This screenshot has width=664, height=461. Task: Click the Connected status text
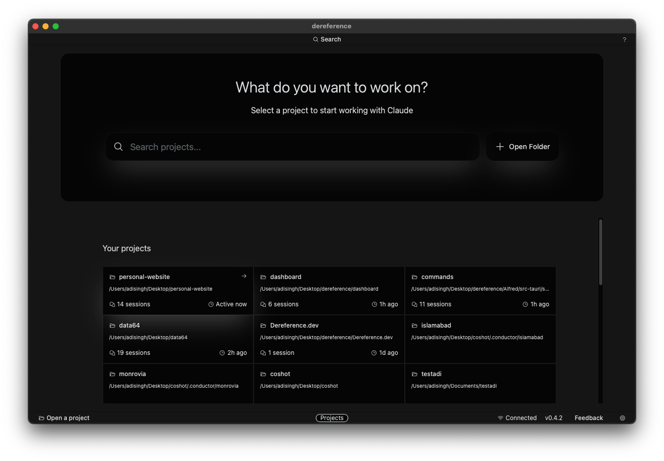(521, 418)
